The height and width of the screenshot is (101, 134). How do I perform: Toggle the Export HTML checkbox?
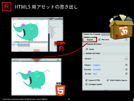click(x=87, y=80)
